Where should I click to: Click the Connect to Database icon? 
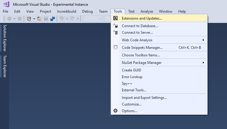(x=115, y=26)
